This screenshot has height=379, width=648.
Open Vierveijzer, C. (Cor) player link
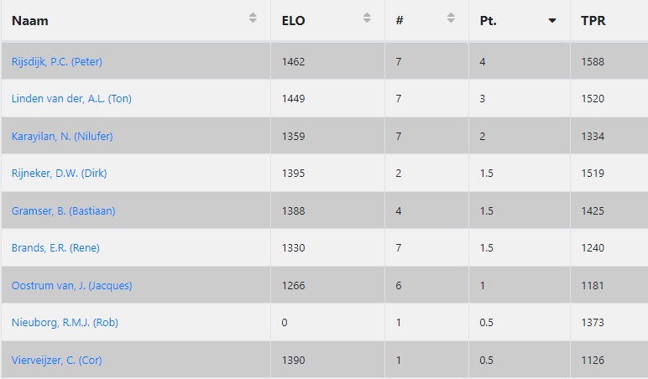[56, 360]
